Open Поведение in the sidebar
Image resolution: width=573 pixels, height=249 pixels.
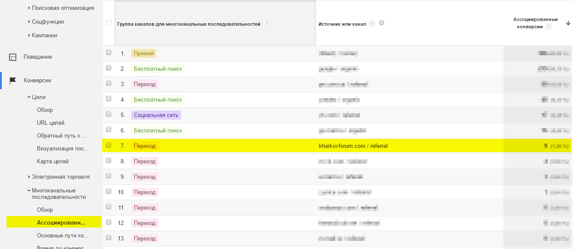(x=38, y=57)
